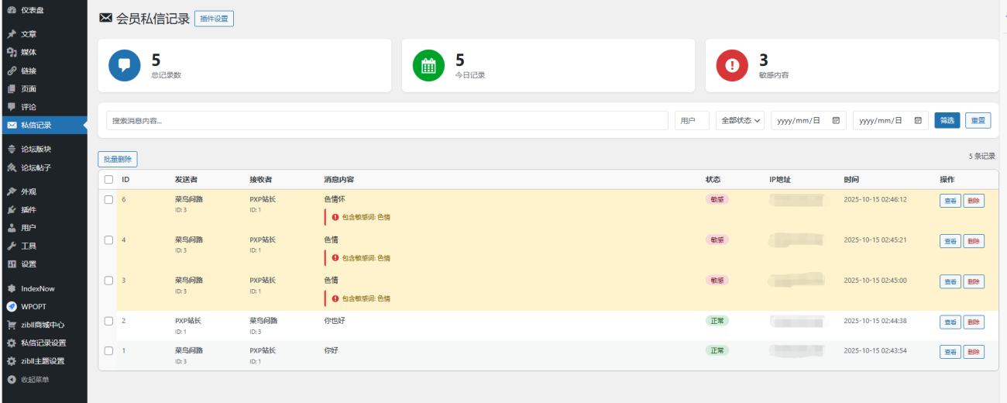The height and width of the screenshot is (403, 1007).
Task: Go to 论坛版块 in the sidebar
Action: (36, 149)
